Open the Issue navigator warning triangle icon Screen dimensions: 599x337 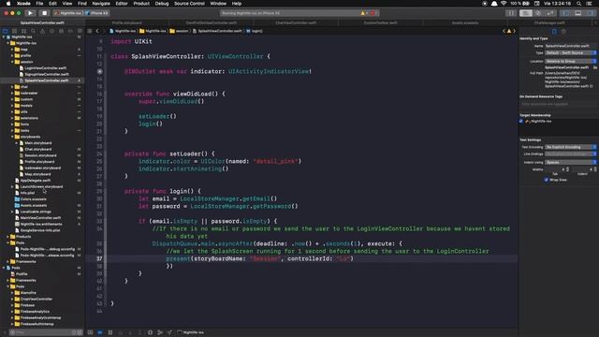[x=42, y=31]
